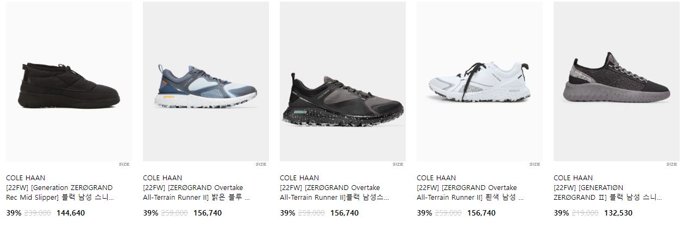This screenshot has height=234, width=684.
Task: Open the COLE HAAN brand above Rec Mid Slipper
Action: 26,178
